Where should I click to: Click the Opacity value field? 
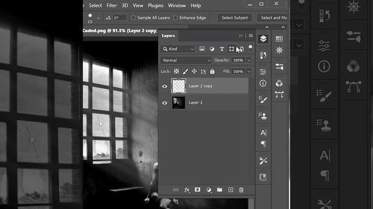(238, 60)
